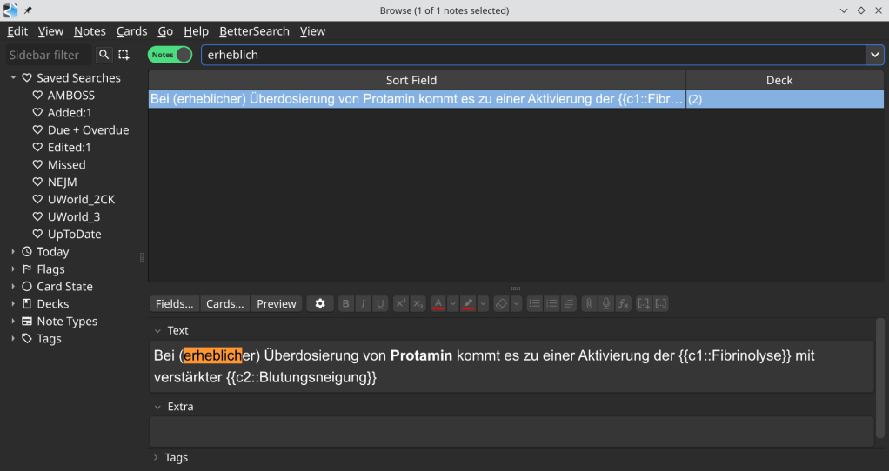Viewport: 889px width, 471px height.
Task: Click the Bold formatting icon
Action: (346, 304)
